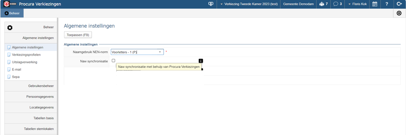The height and width of the screenshot is (135, 406).
Task: Expand the Tabellen basis section
Action: [x=31, y=118]
